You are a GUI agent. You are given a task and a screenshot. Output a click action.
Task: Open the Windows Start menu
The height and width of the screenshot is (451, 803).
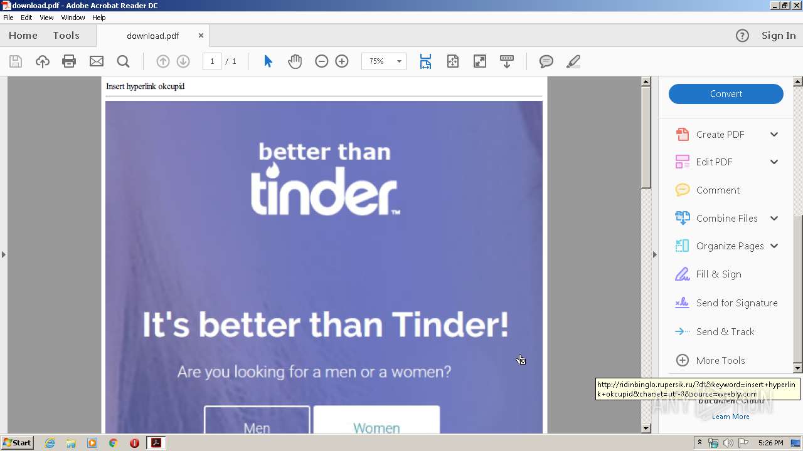click(x=18, y=443)
